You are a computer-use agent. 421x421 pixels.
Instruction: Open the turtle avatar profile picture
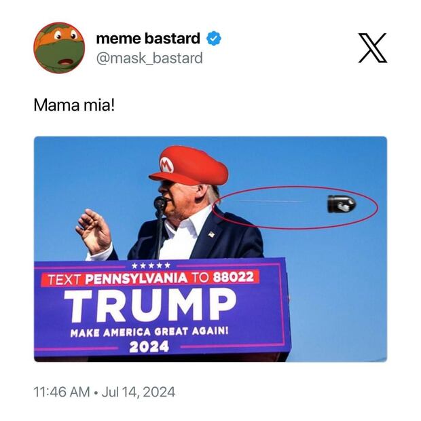[x=59, y=48]
